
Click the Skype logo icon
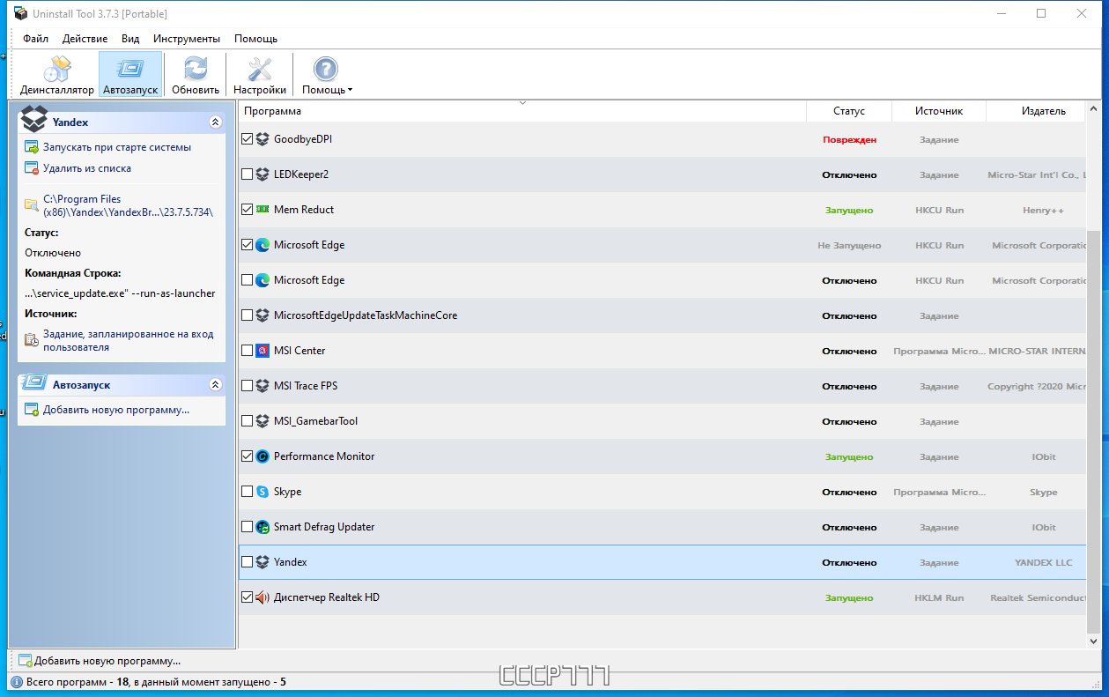262,492
